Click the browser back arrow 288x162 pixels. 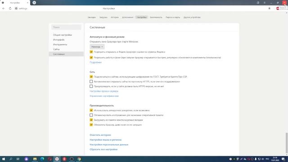point(4,9)
